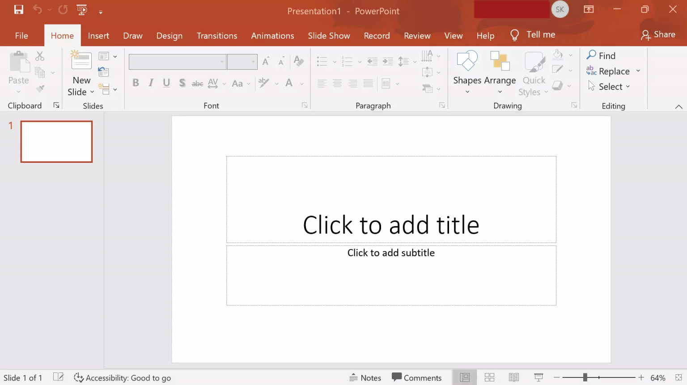Open the Format Painter

(40, 88)
